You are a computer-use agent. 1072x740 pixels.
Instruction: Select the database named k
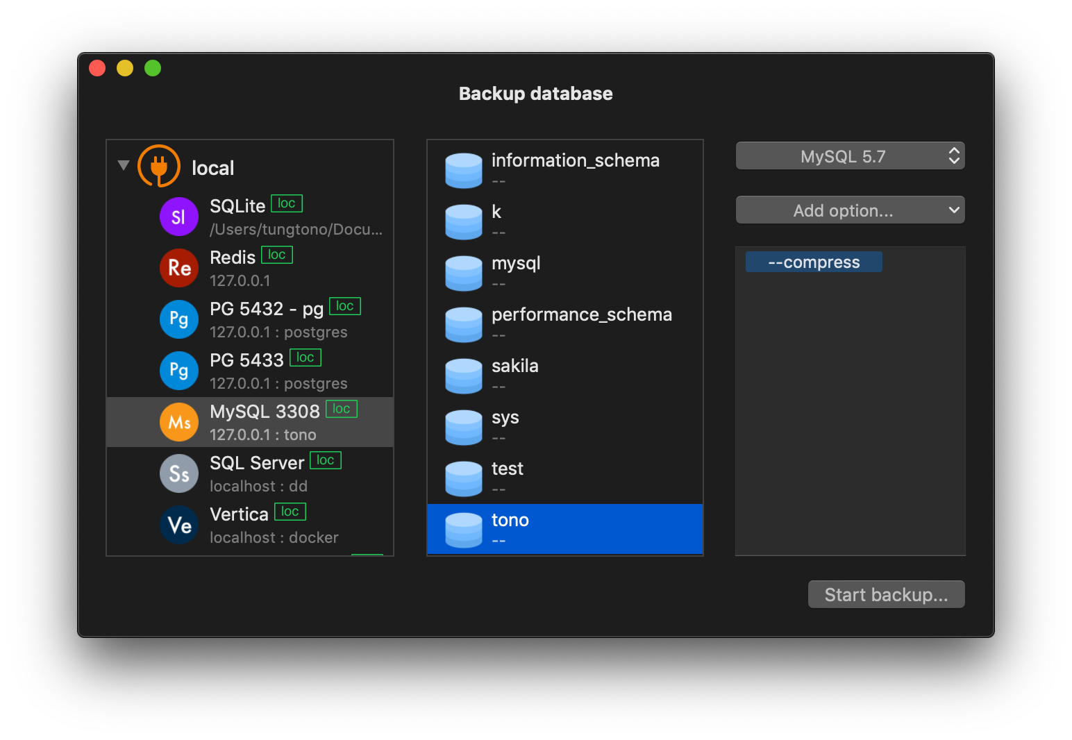(x=496, y=212)
